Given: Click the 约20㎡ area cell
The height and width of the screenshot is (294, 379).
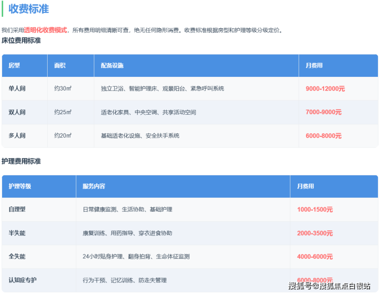Looking at the screenshot, I should pos(62,136).
